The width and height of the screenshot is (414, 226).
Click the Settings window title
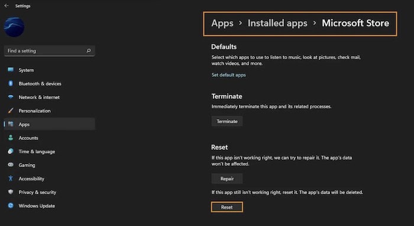pyautogui.click(x=22, y=6)
